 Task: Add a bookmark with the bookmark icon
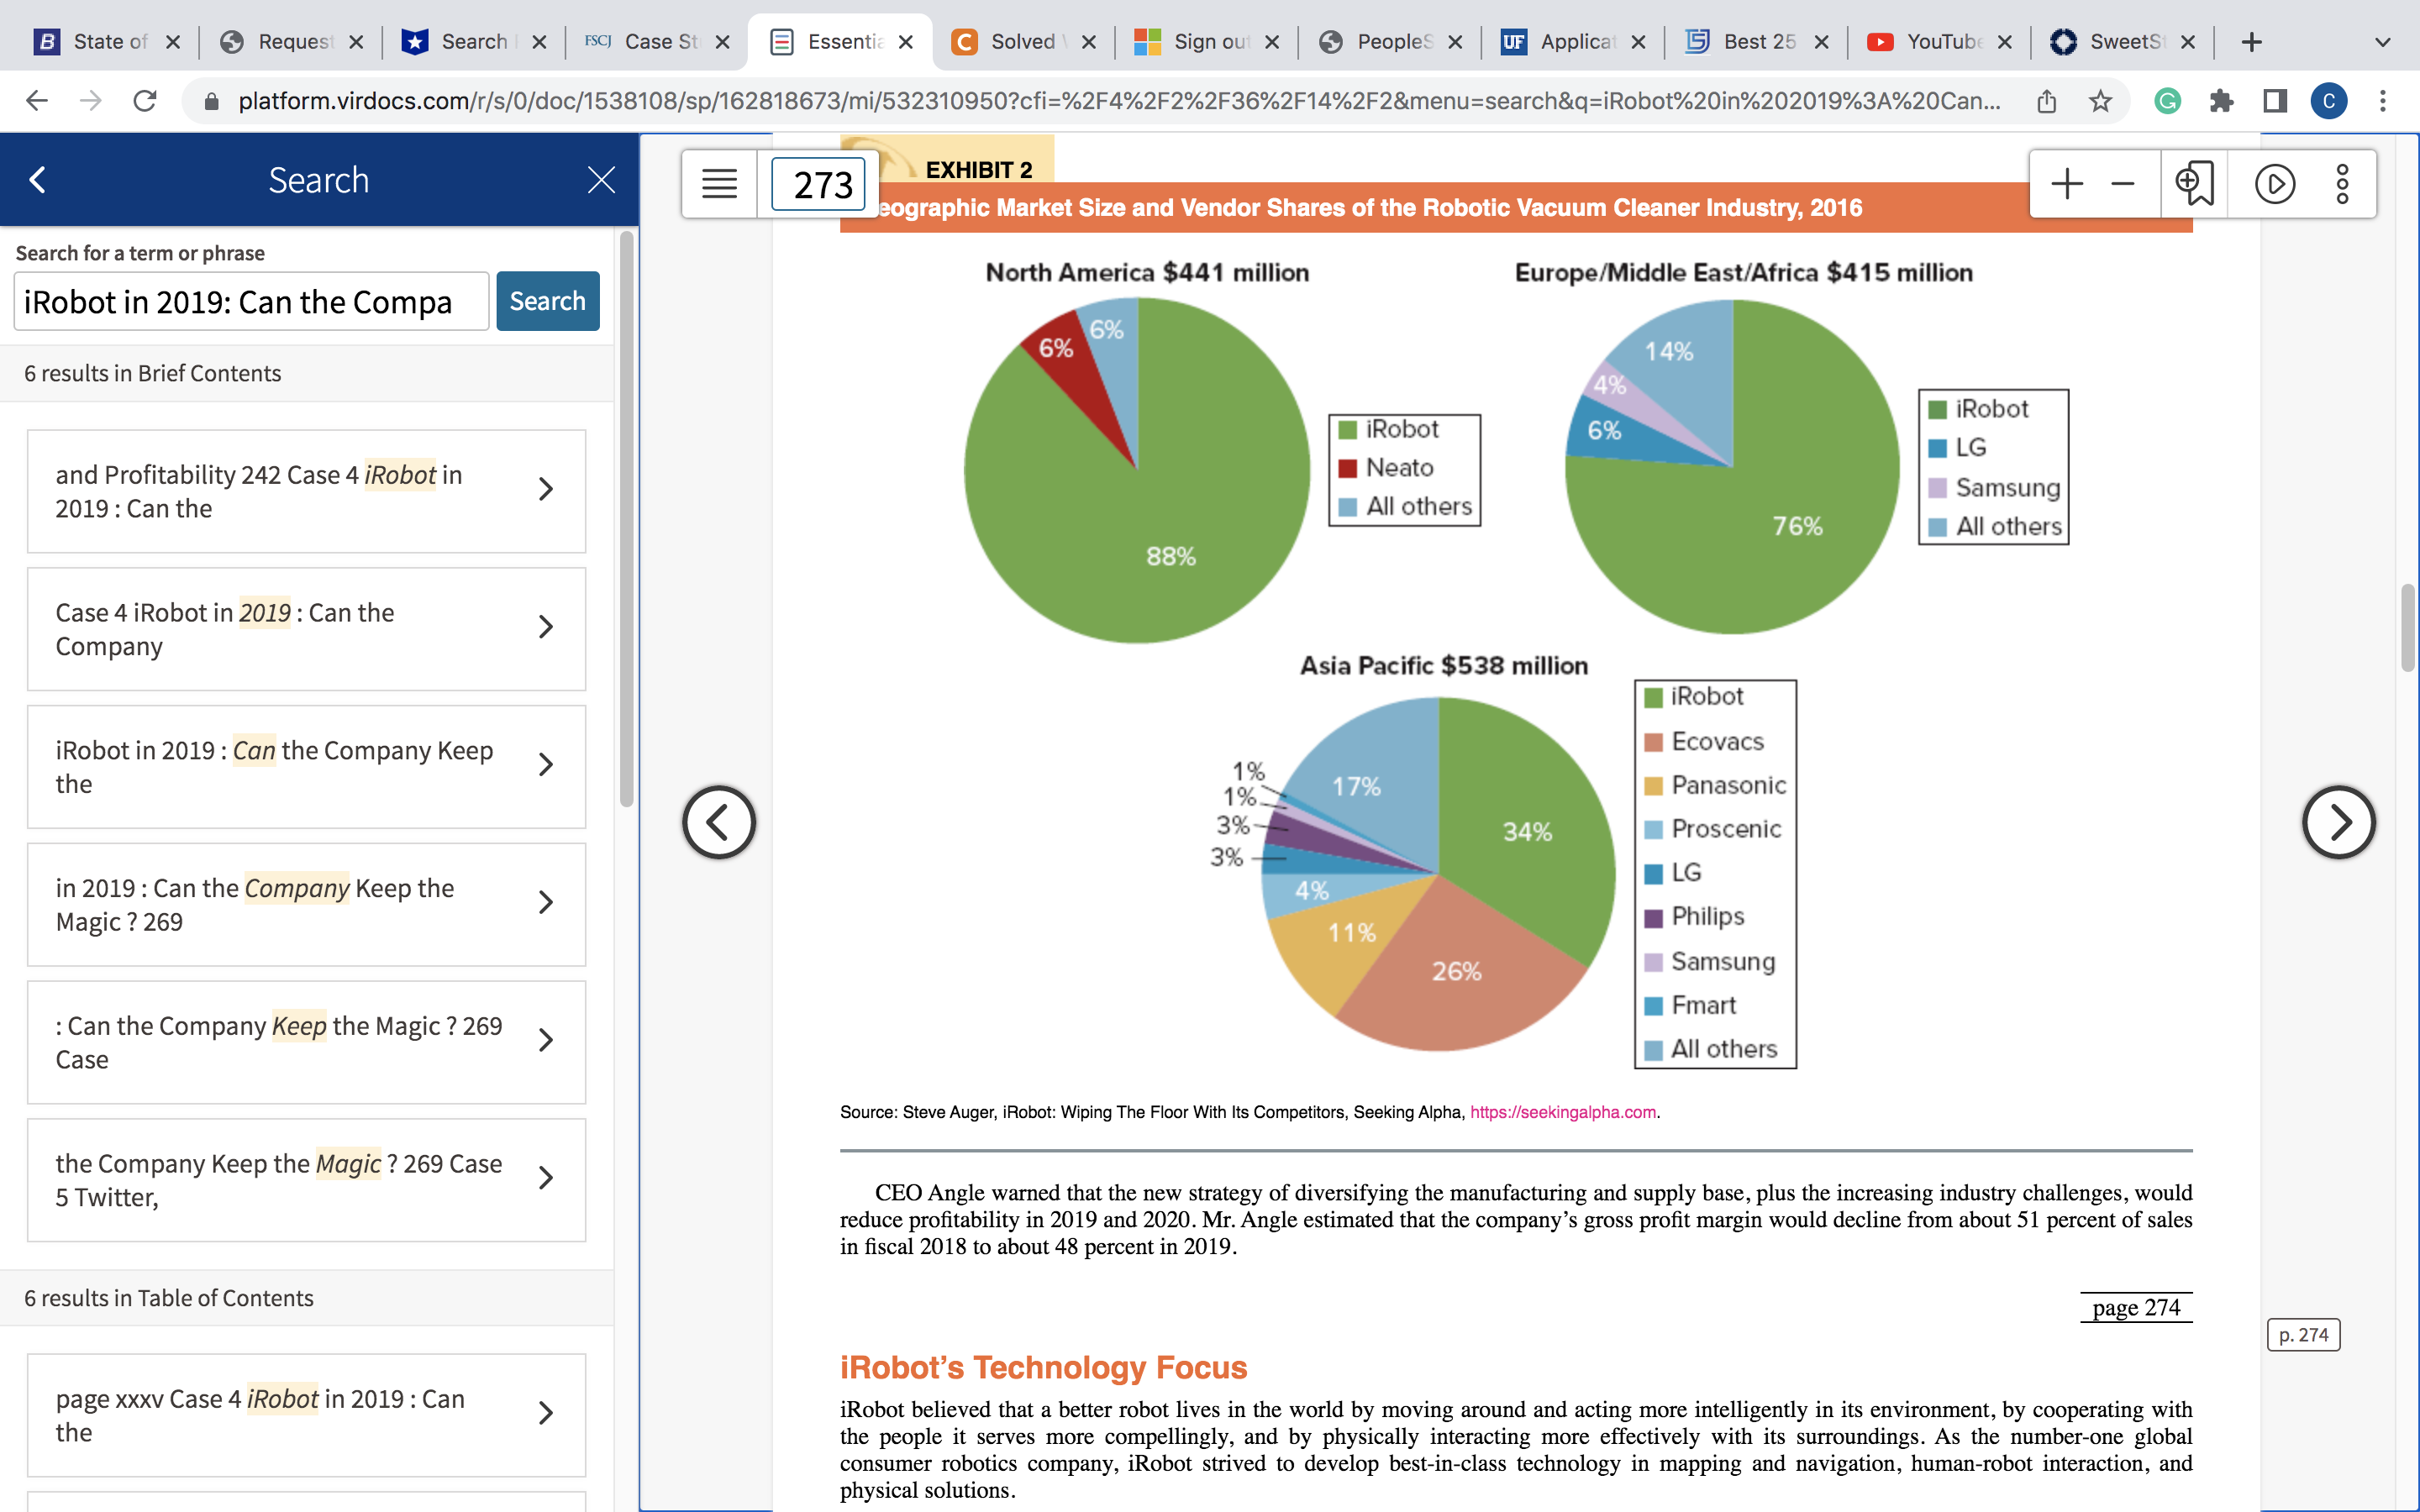2195,184
